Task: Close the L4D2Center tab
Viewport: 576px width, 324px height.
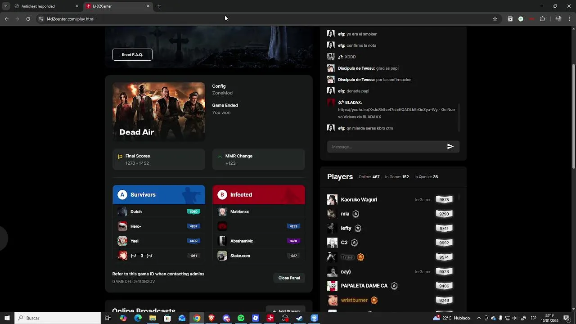Action: [148, 6]
